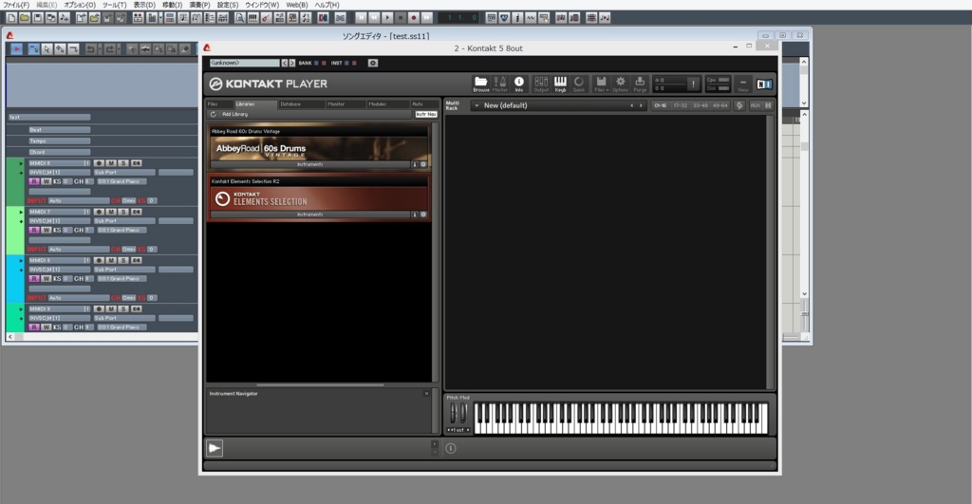Screen dimensions: 972x504
Task: Toggle the R button on MIDI 8 track
Action: [x=34, y=278]
